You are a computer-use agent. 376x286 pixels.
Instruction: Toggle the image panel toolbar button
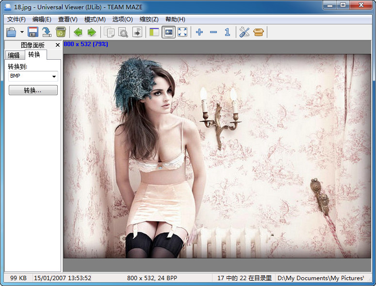[168, 32]
